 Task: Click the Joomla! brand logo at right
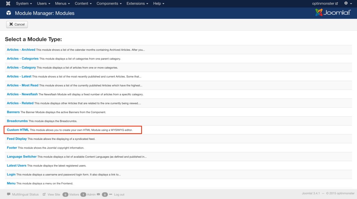coord(333,13)
